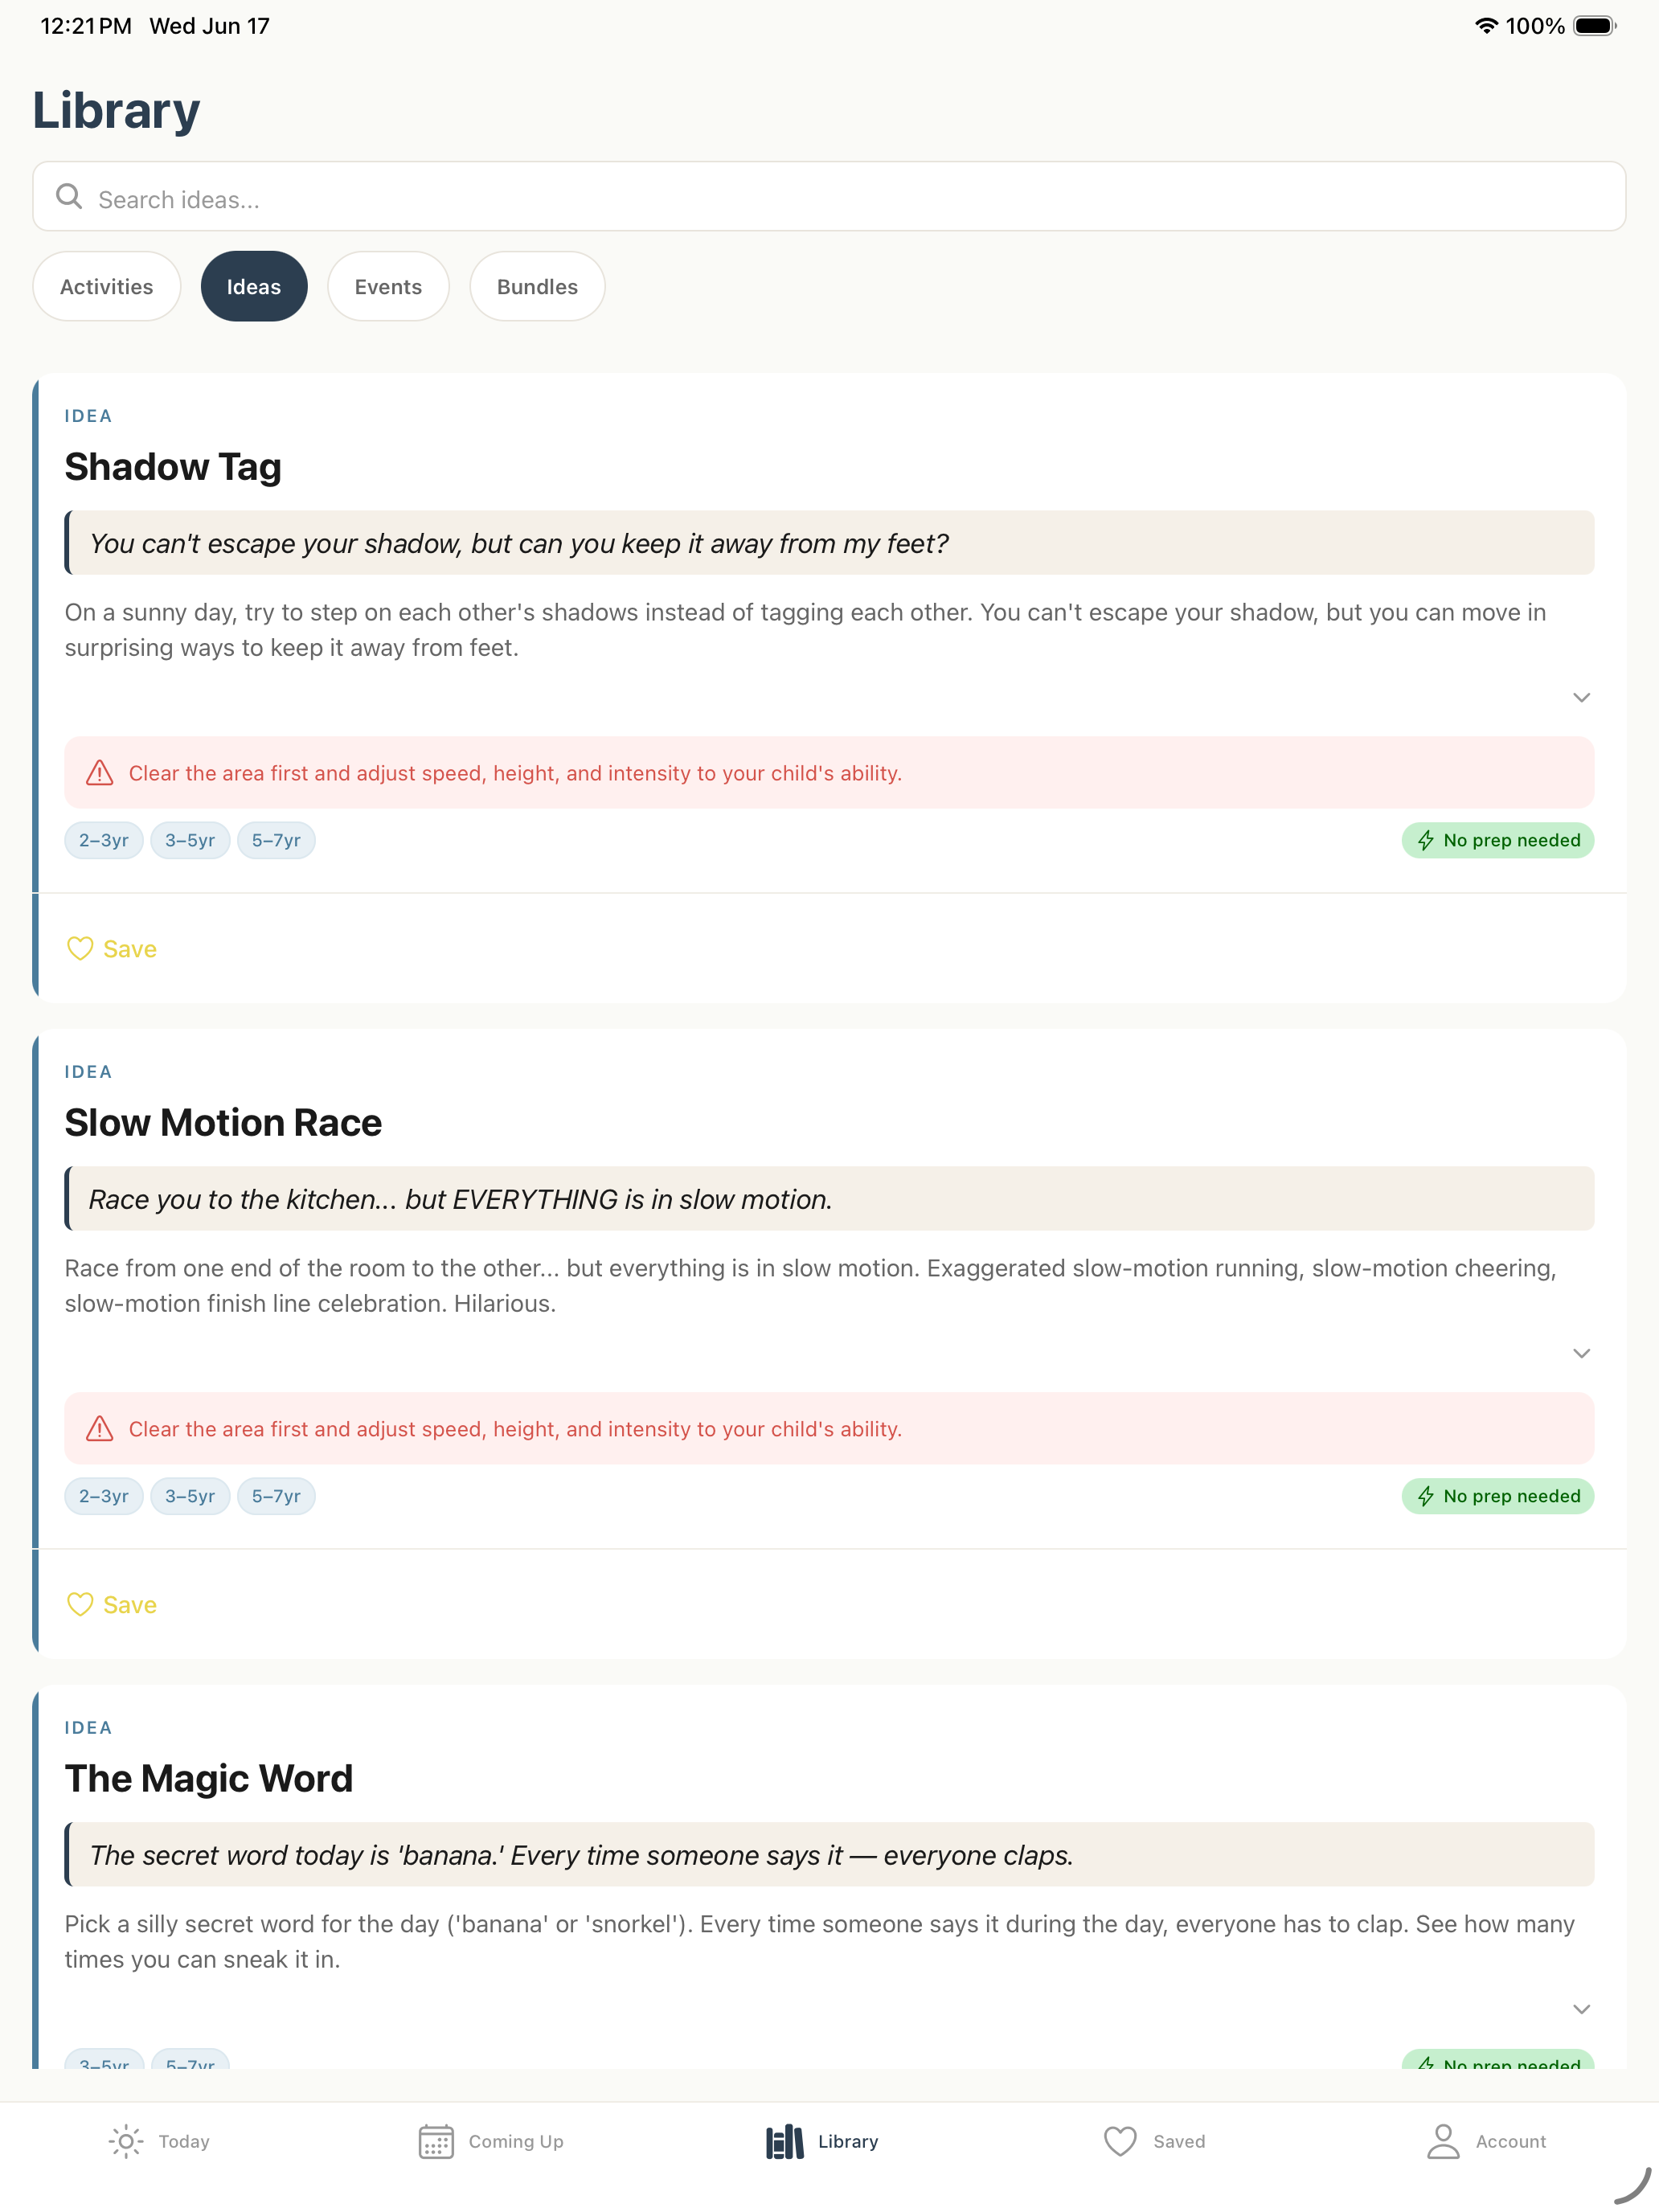Open the Slow Motion Race title
This screenshot has width=1659, height=2212.
click(x=223, y=1123)
